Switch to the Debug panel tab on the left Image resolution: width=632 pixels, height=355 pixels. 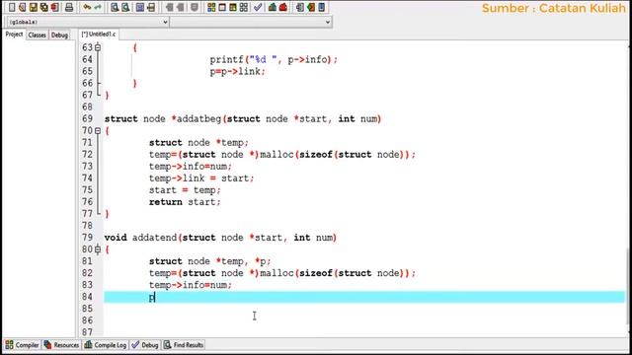pos(59,35)
